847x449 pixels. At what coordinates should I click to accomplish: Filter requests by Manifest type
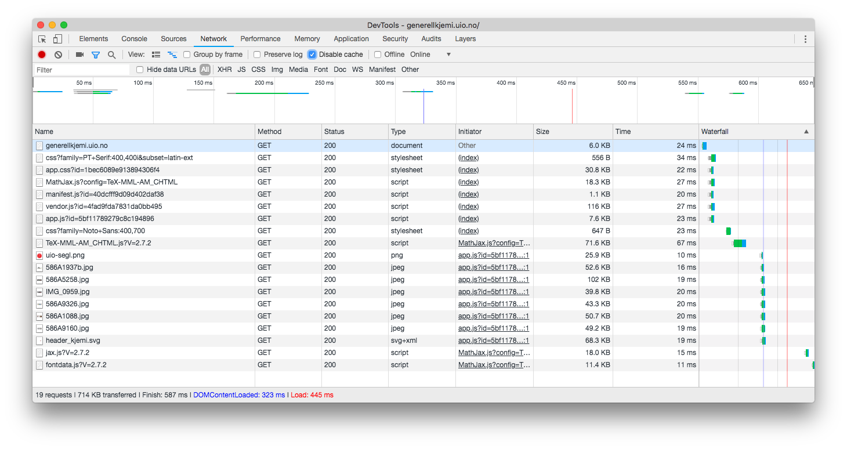[382, 70]
